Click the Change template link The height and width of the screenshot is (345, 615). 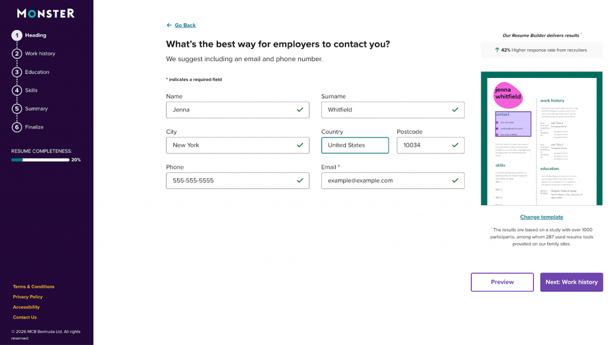pyautogui.click(x=541, y=217)
